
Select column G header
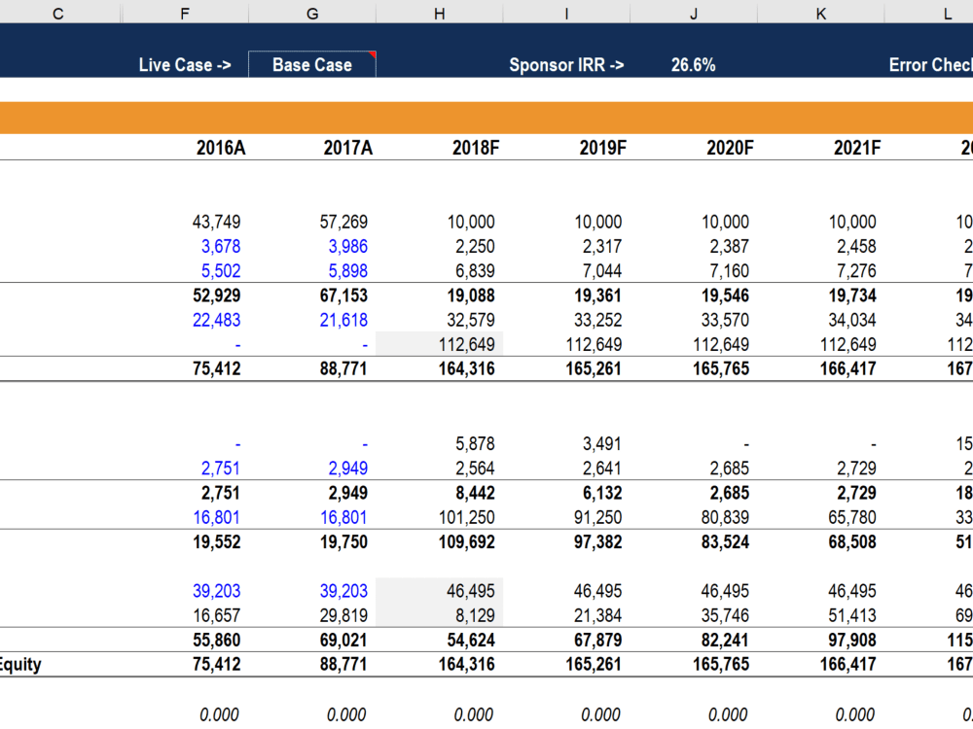pos(312,13)
